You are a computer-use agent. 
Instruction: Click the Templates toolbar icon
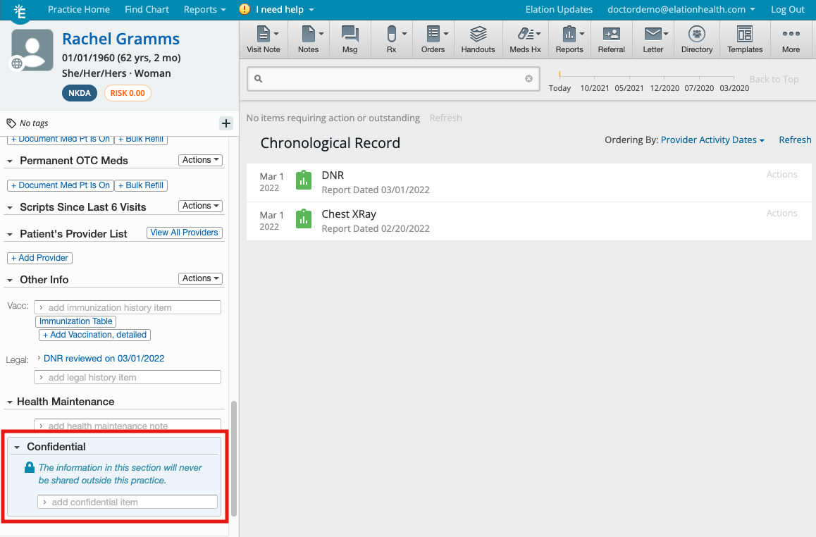(x=744, y=39)
